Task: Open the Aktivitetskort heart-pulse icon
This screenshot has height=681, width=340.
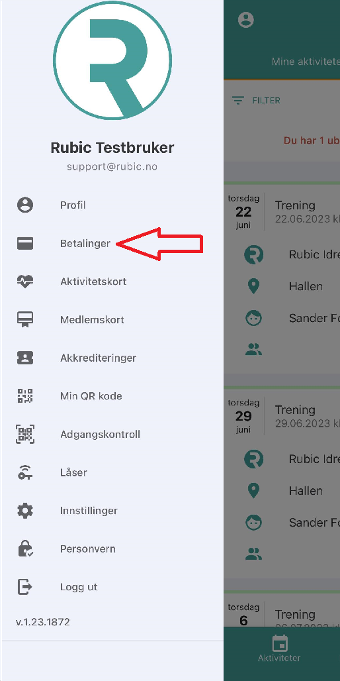Action: [x=25, y=282]
